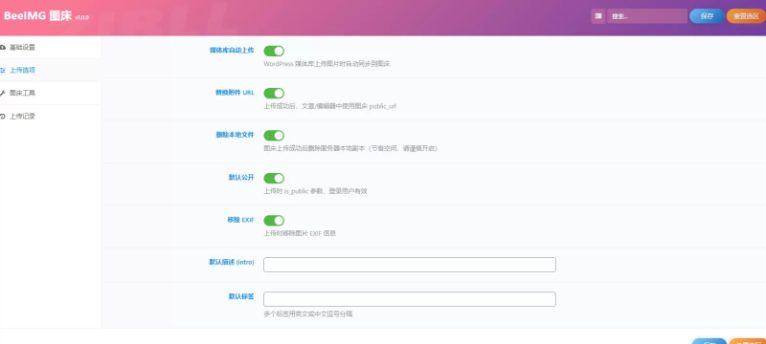Open the 基础设置 sidebar tab
The height and width of the screenshot is (344, 766).
51,47
